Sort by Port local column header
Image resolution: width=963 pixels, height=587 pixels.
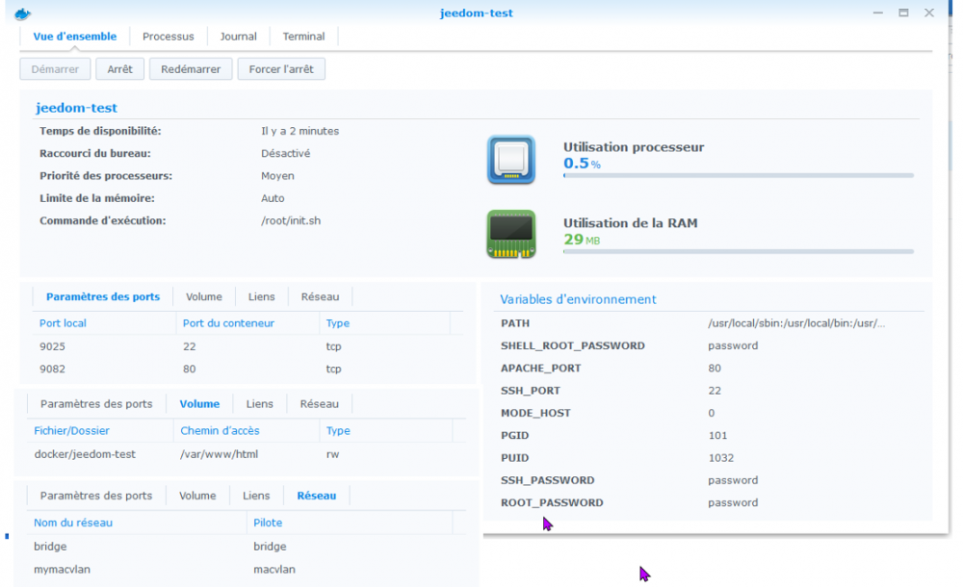tap(63, 323)
